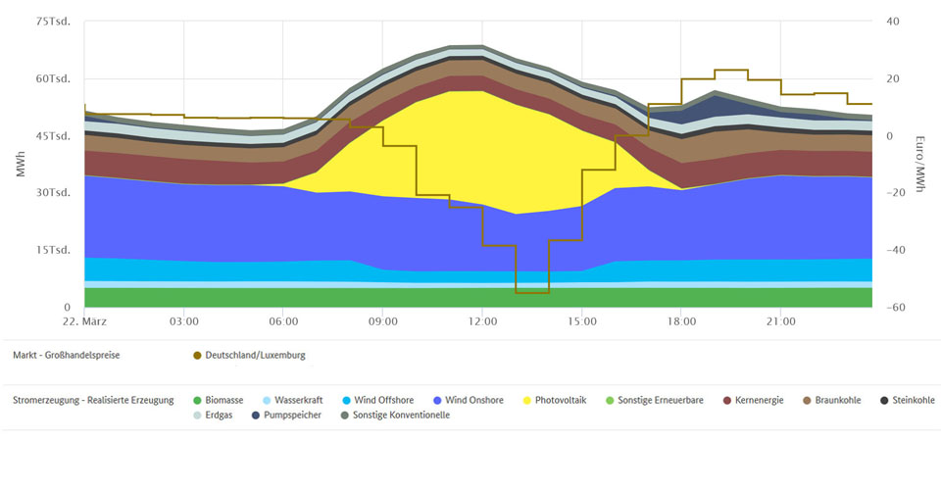This screenshot has height=490, width=941.
Task: Click the '21:00' x-axis label
Action: coord(781,321)
